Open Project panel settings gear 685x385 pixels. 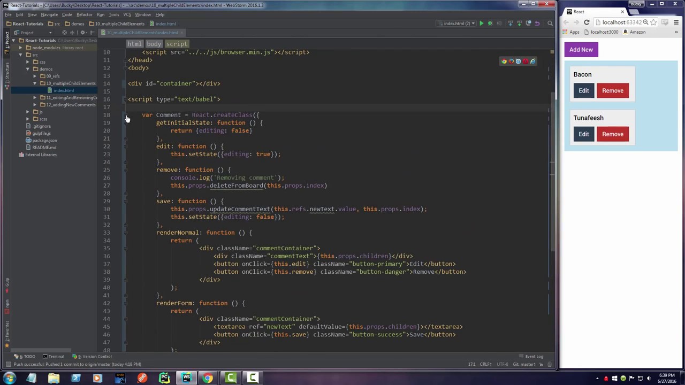(x=83, y=33)
